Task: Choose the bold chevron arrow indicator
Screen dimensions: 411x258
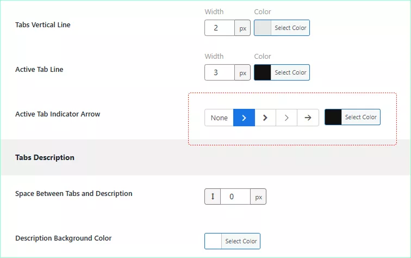Action: pyautogui.click(x=265, y=118)
